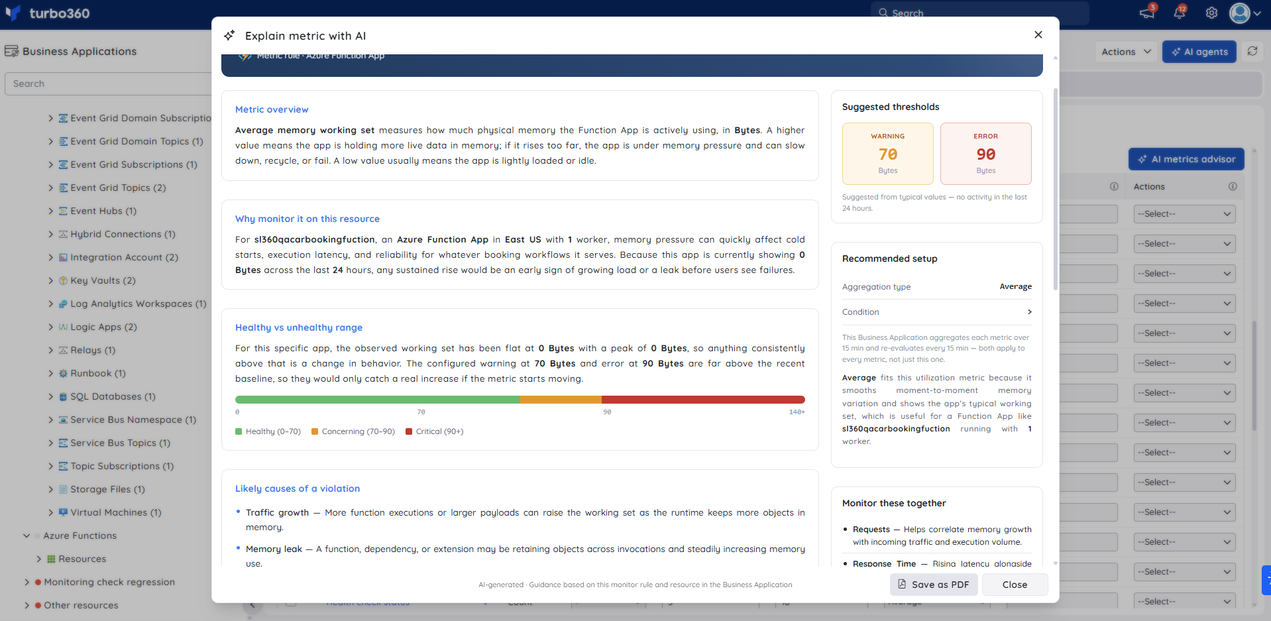This screenshot has height=621, width=1271.
Task: Click the "Why monitor it on this resource" heading
Action: coord(307,219)
